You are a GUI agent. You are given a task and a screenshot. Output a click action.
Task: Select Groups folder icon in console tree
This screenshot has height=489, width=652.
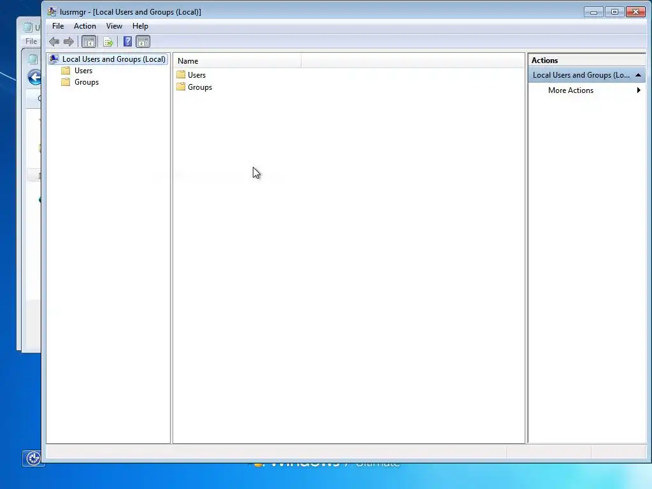66,82
